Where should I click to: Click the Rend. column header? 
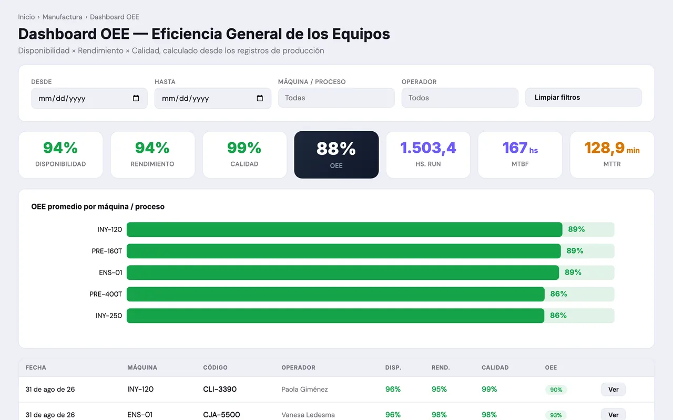coord(441,367)
